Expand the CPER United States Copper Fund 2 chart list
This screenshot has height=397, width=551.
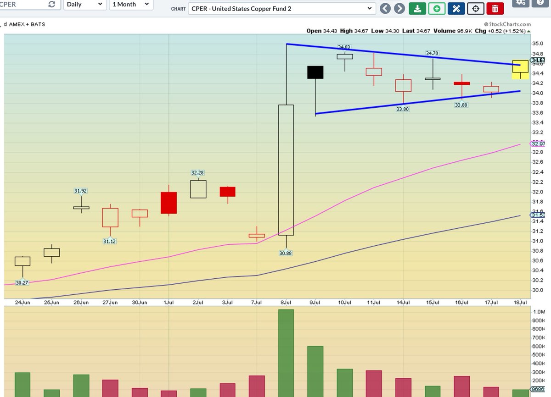281,8
